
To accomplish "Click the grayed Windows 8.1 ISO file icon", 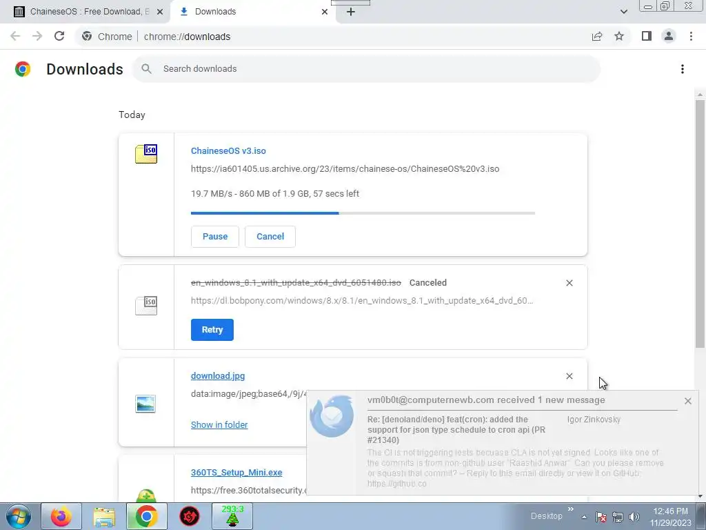I will coord(146,306).
